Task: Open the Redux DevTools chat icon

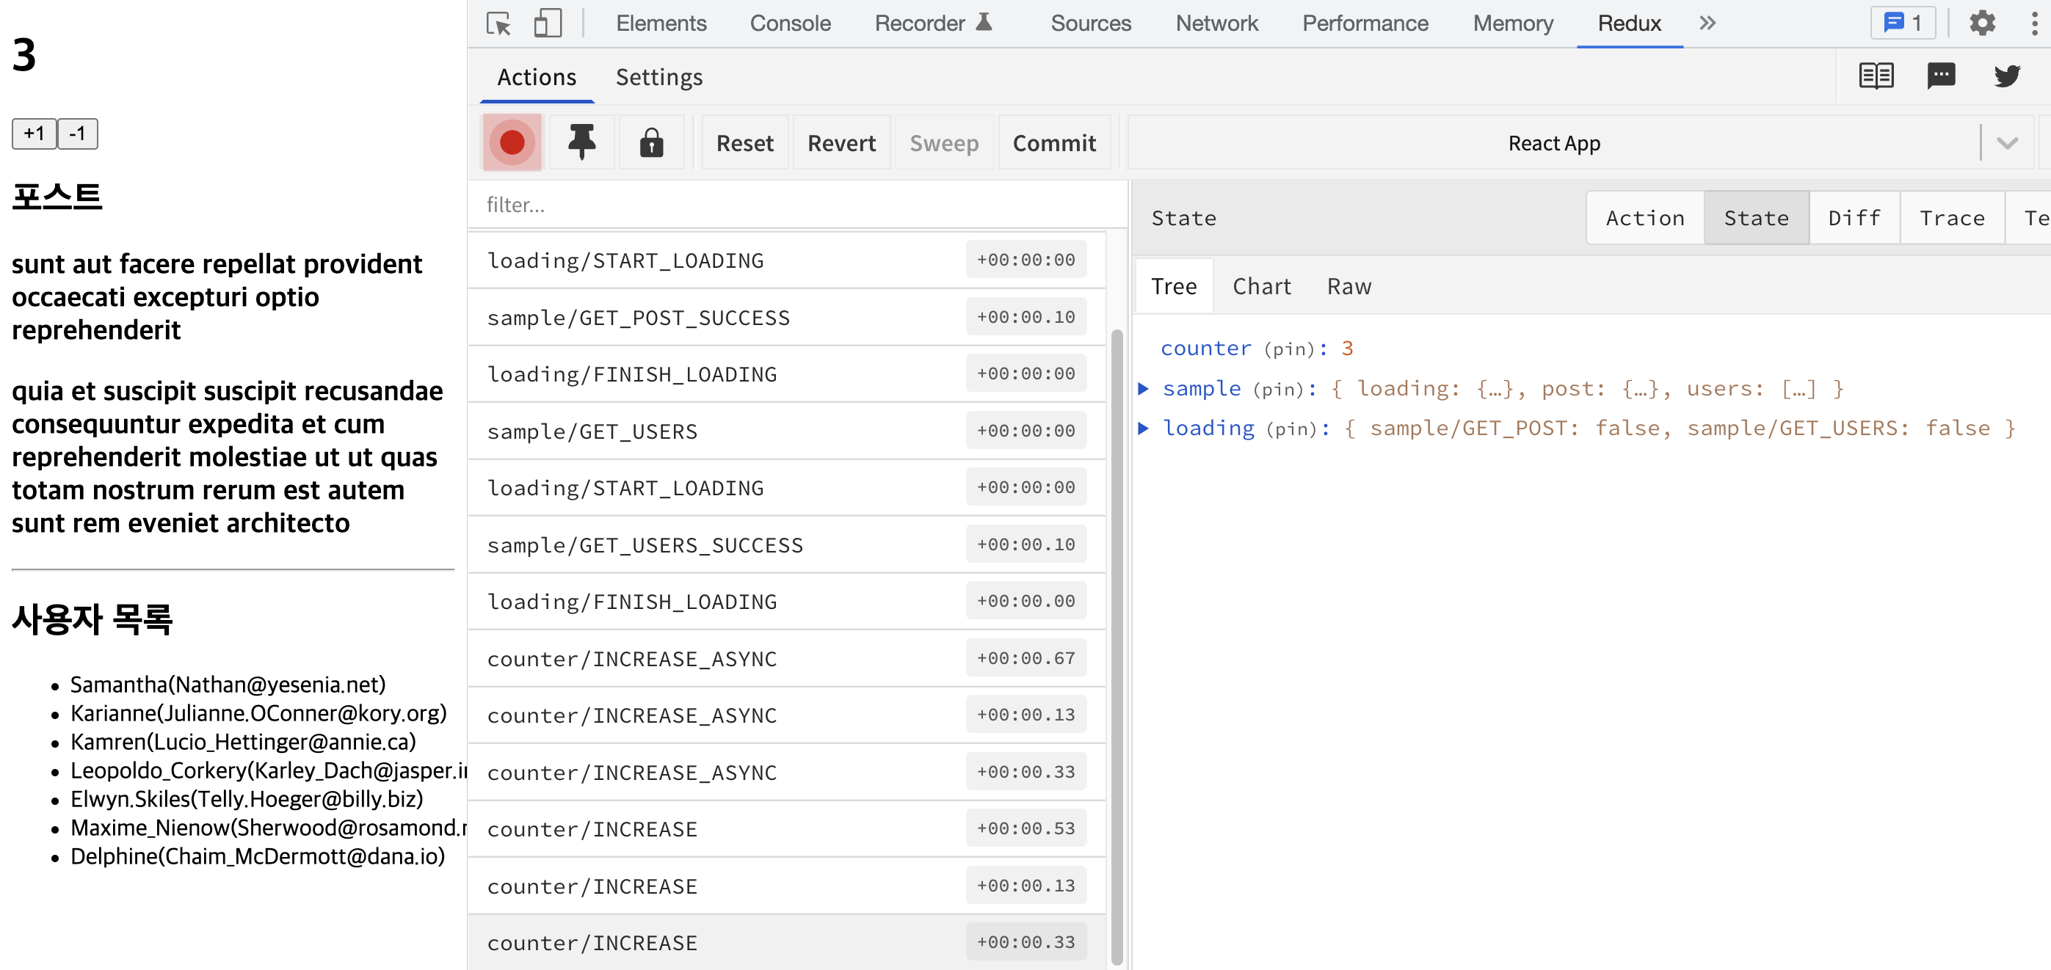Action: pos(1941,76)
